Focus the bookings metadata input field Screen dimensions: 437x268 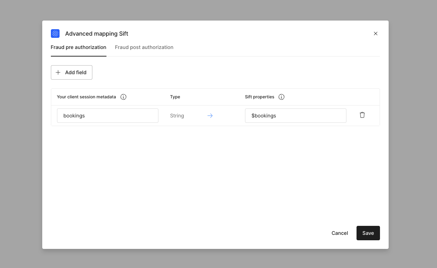(108, 116)
